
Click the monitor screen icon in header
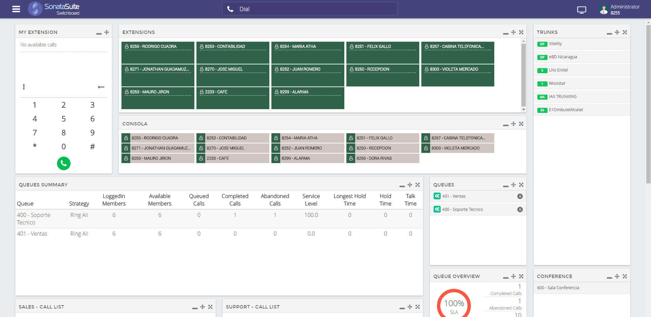click(x=581, y=10)
